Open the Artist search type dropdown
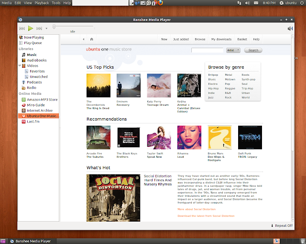Screen dimensions: 306x244 pos(233,50)
